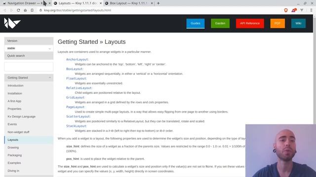The height and width of the screenshot is (177, 316).
Task: Open Packaging in the sidebar
Action: (x=14, y=155)
